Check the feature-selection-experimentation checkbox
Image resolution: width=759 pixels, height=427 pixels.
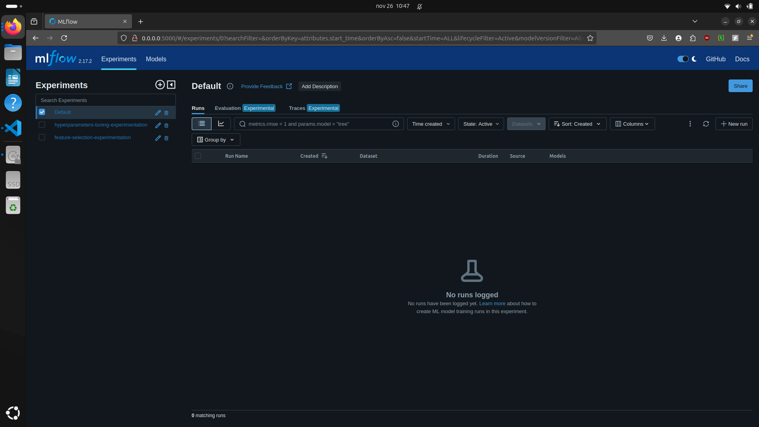[x=42, y=138]
